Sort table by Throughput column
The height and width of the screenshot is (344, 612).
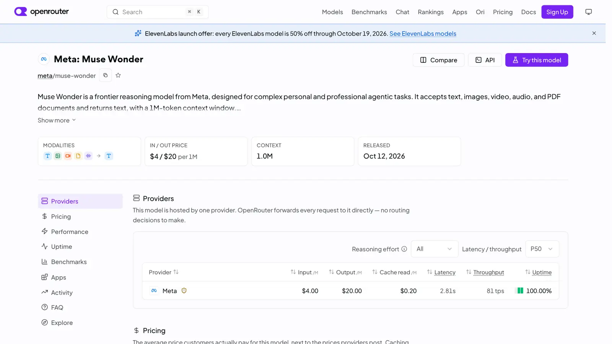(485, 272)
